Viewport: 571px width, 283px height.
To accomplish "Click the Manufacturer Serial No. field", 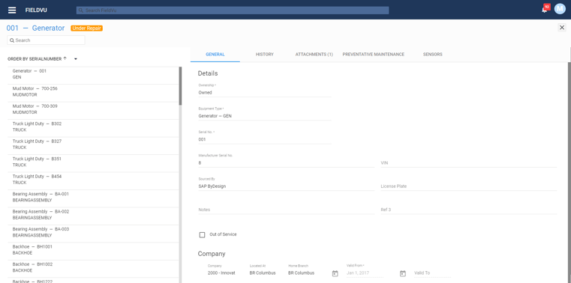I will (286, 163).
